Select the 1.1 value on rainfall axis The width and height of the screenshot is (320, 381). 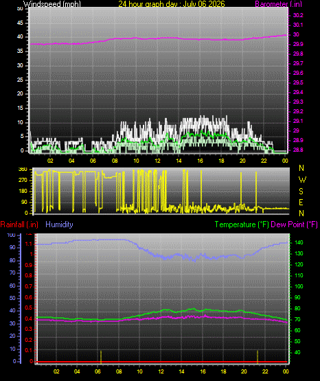click(28, 244)
